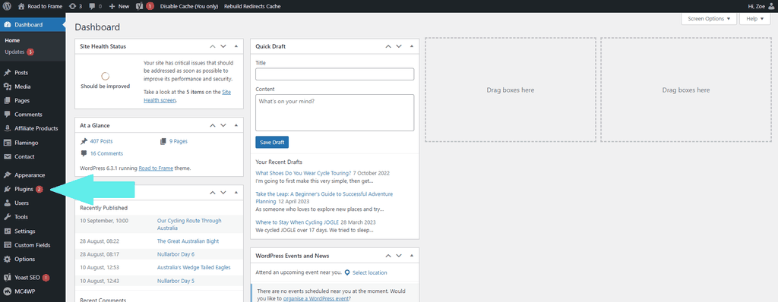Open the updates icon showing 3
This screenshot has width=778, height=302.
(x=76, y=6)
